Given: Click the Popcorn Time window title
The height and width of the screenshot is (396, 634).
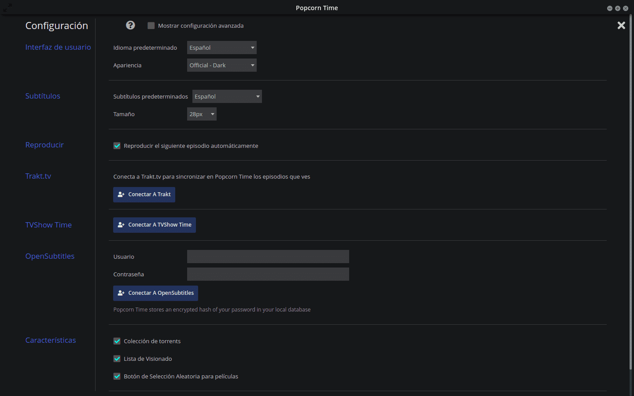Looking at the screenshot, I should [317, 8].
